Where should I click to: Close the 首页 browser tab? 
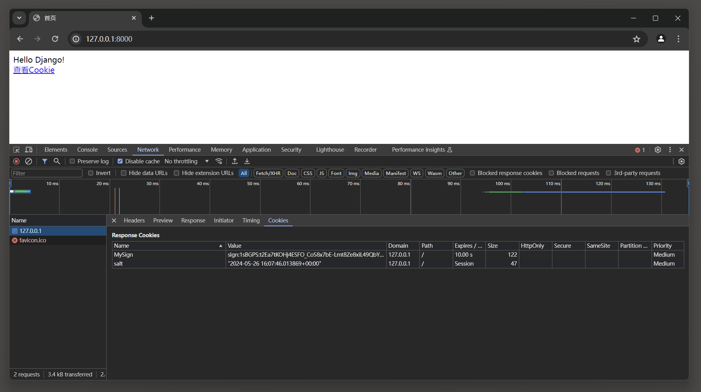[x=134, y=18]
